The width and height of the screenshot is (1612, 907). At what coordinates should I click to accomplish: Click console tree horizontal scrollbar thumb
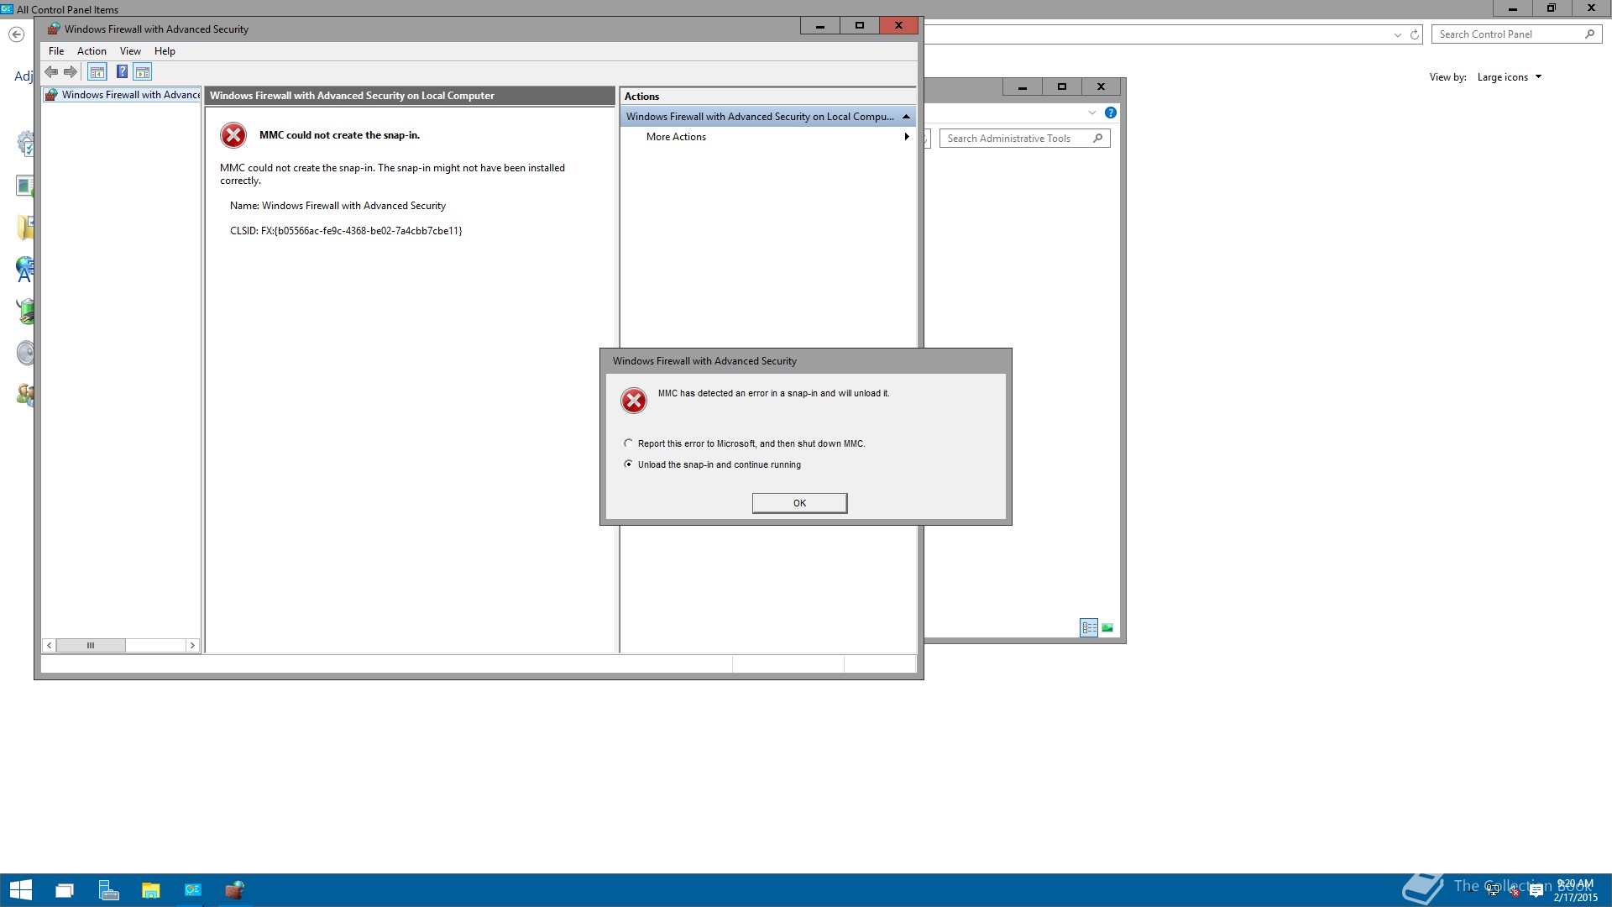point(91,645)
